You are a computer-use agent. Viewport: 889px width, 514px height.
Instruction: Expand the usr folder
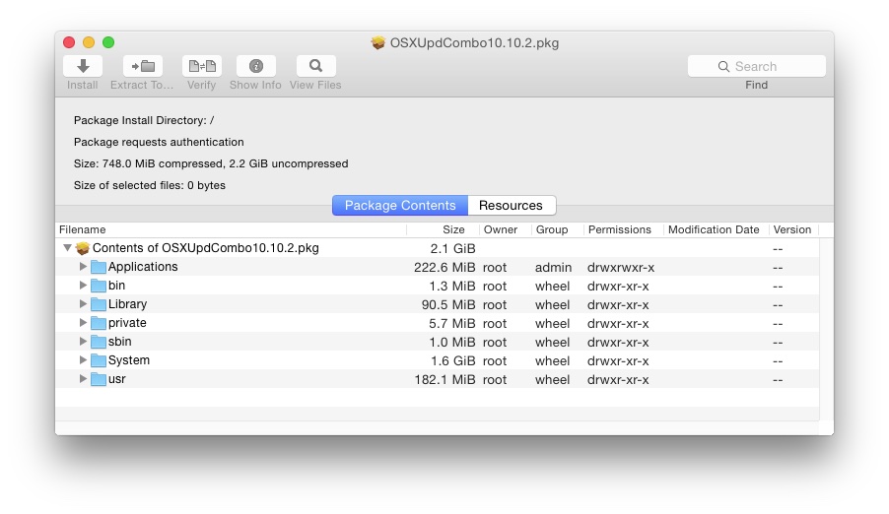click(x=83, y=378)
